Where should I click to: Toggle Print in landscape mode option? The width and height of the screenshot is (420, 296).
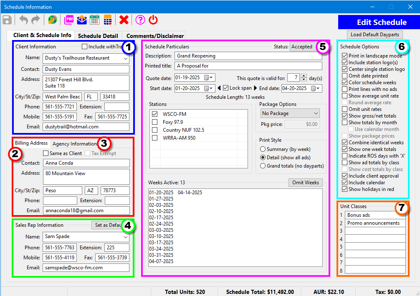point(345,56)
